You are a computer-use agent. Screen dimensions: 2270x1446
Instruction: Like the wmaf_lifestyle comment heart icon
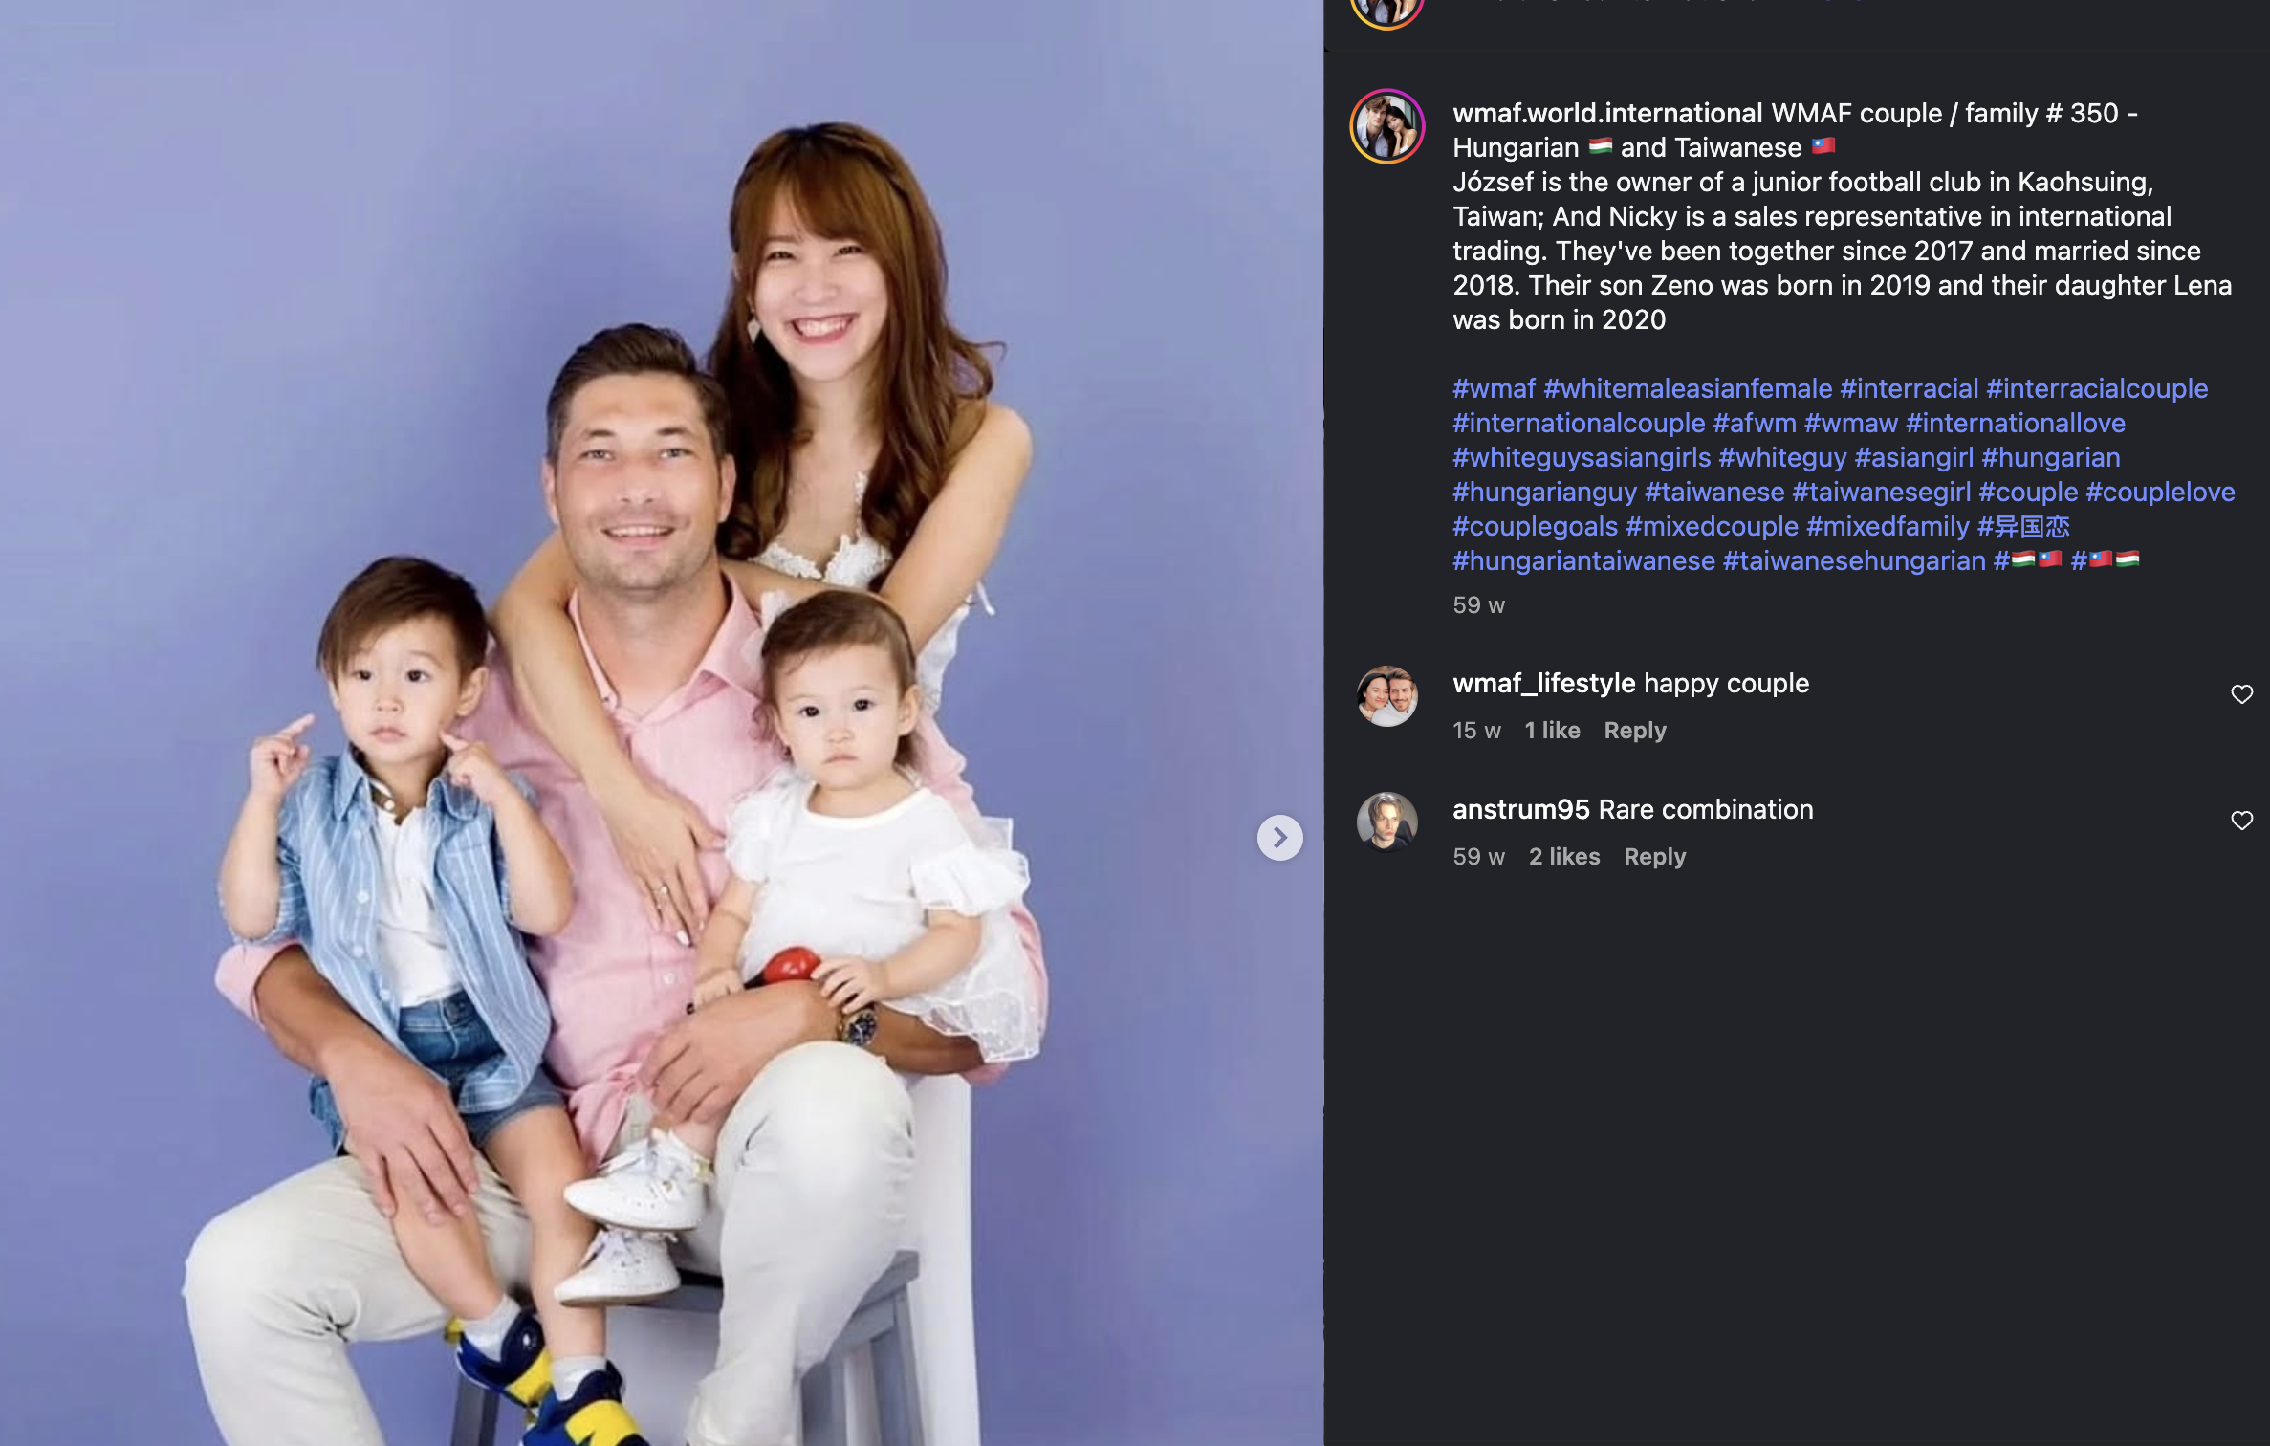pyautogui.click(x=2241, y=694)
